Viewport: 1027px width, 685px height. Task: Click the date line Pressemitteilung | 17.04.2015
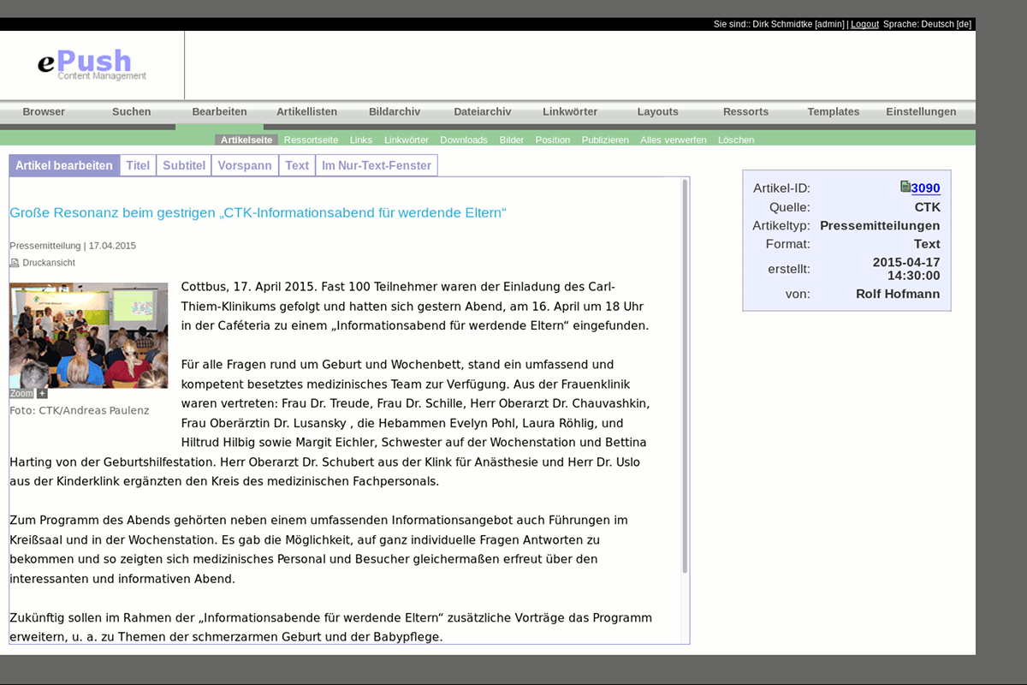73,246
